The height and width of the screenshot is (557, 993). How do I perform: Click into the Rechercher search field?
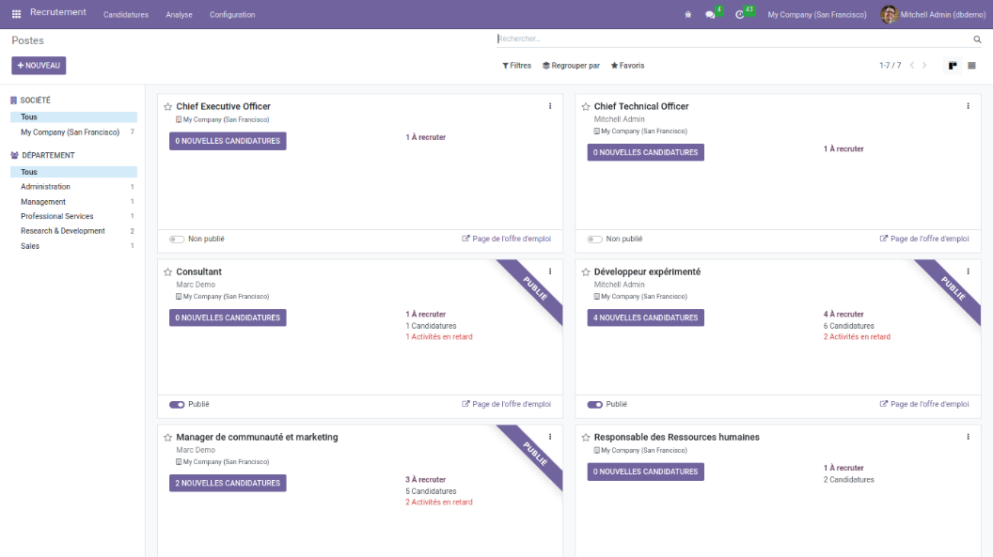coord(733,39)
